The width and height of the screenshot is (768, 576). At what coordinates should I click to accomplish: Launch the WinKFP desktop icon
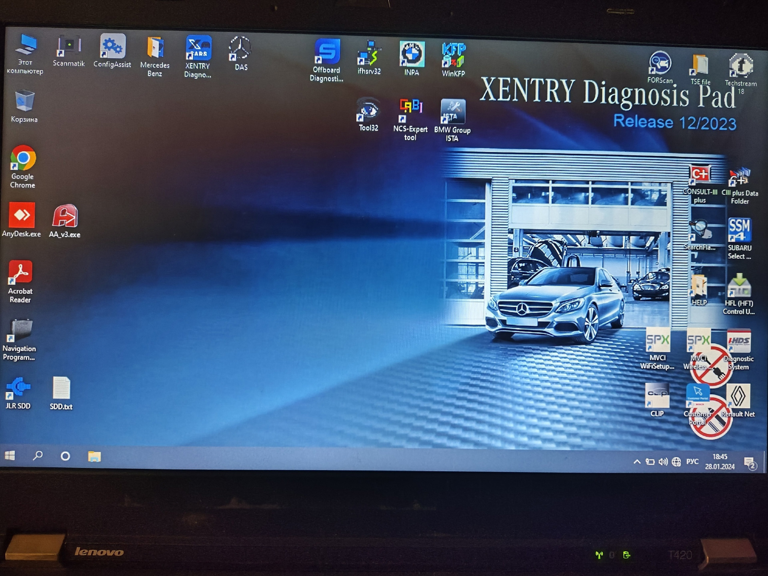pos(453,56)
